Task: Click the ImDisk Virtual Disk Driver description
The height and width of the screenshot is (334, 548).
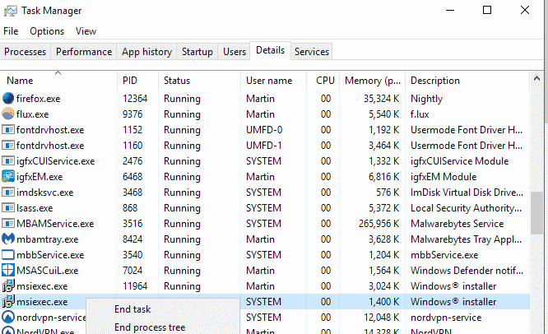Action: tap(467, 193)
